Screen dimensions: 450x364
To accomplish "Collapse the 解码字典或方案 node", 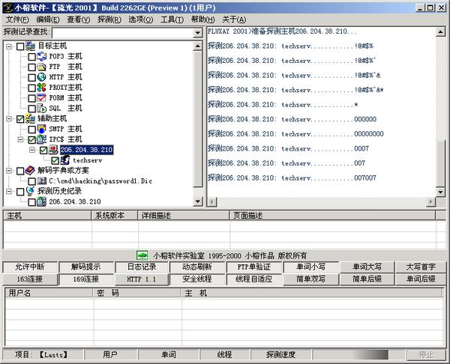I will click(9, 171).
